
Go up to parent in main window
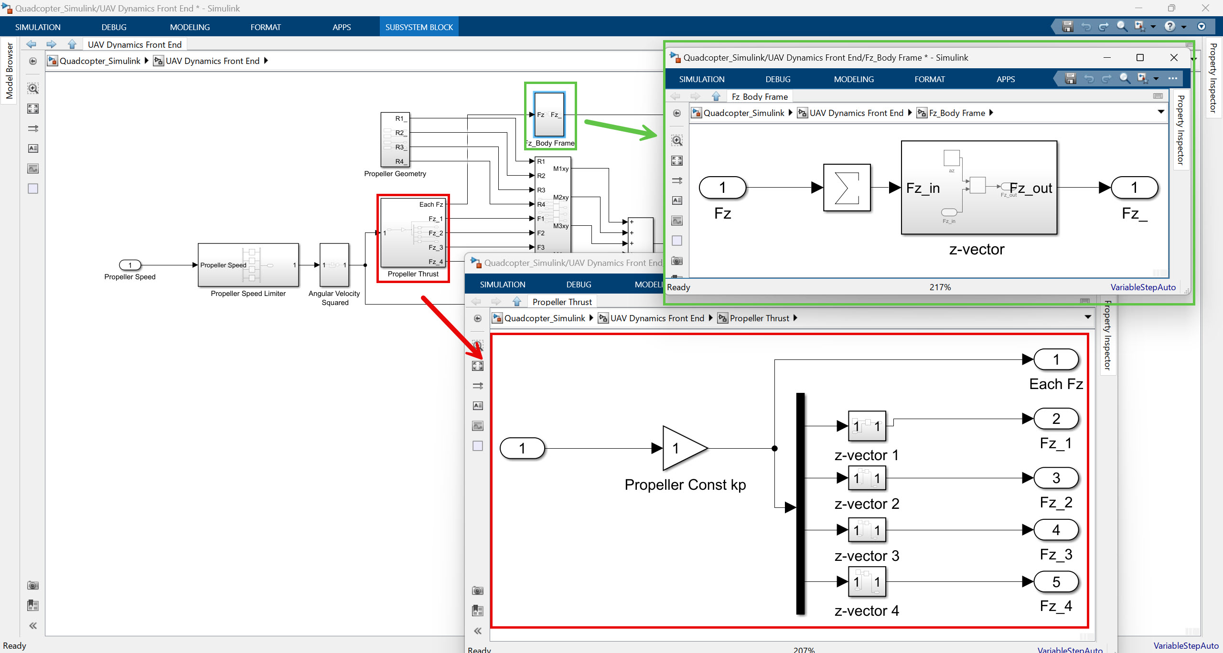click(72, 44)
